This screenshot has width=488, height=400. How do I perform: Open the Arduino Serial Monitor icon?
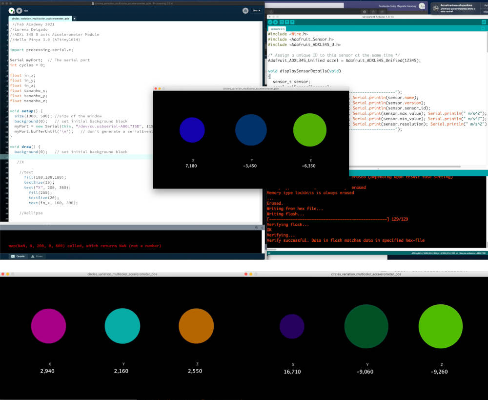point(484,22)
